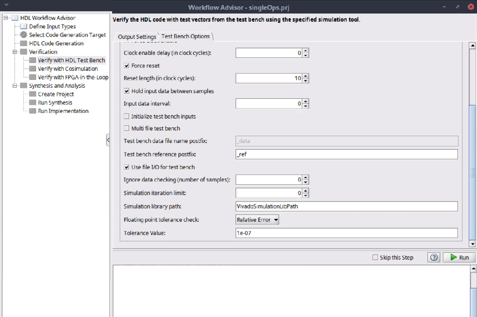Enable Initialize test bench inputs
Viewport: 477px width, 317px height.
pyautogui.click(x=127, y=117)
